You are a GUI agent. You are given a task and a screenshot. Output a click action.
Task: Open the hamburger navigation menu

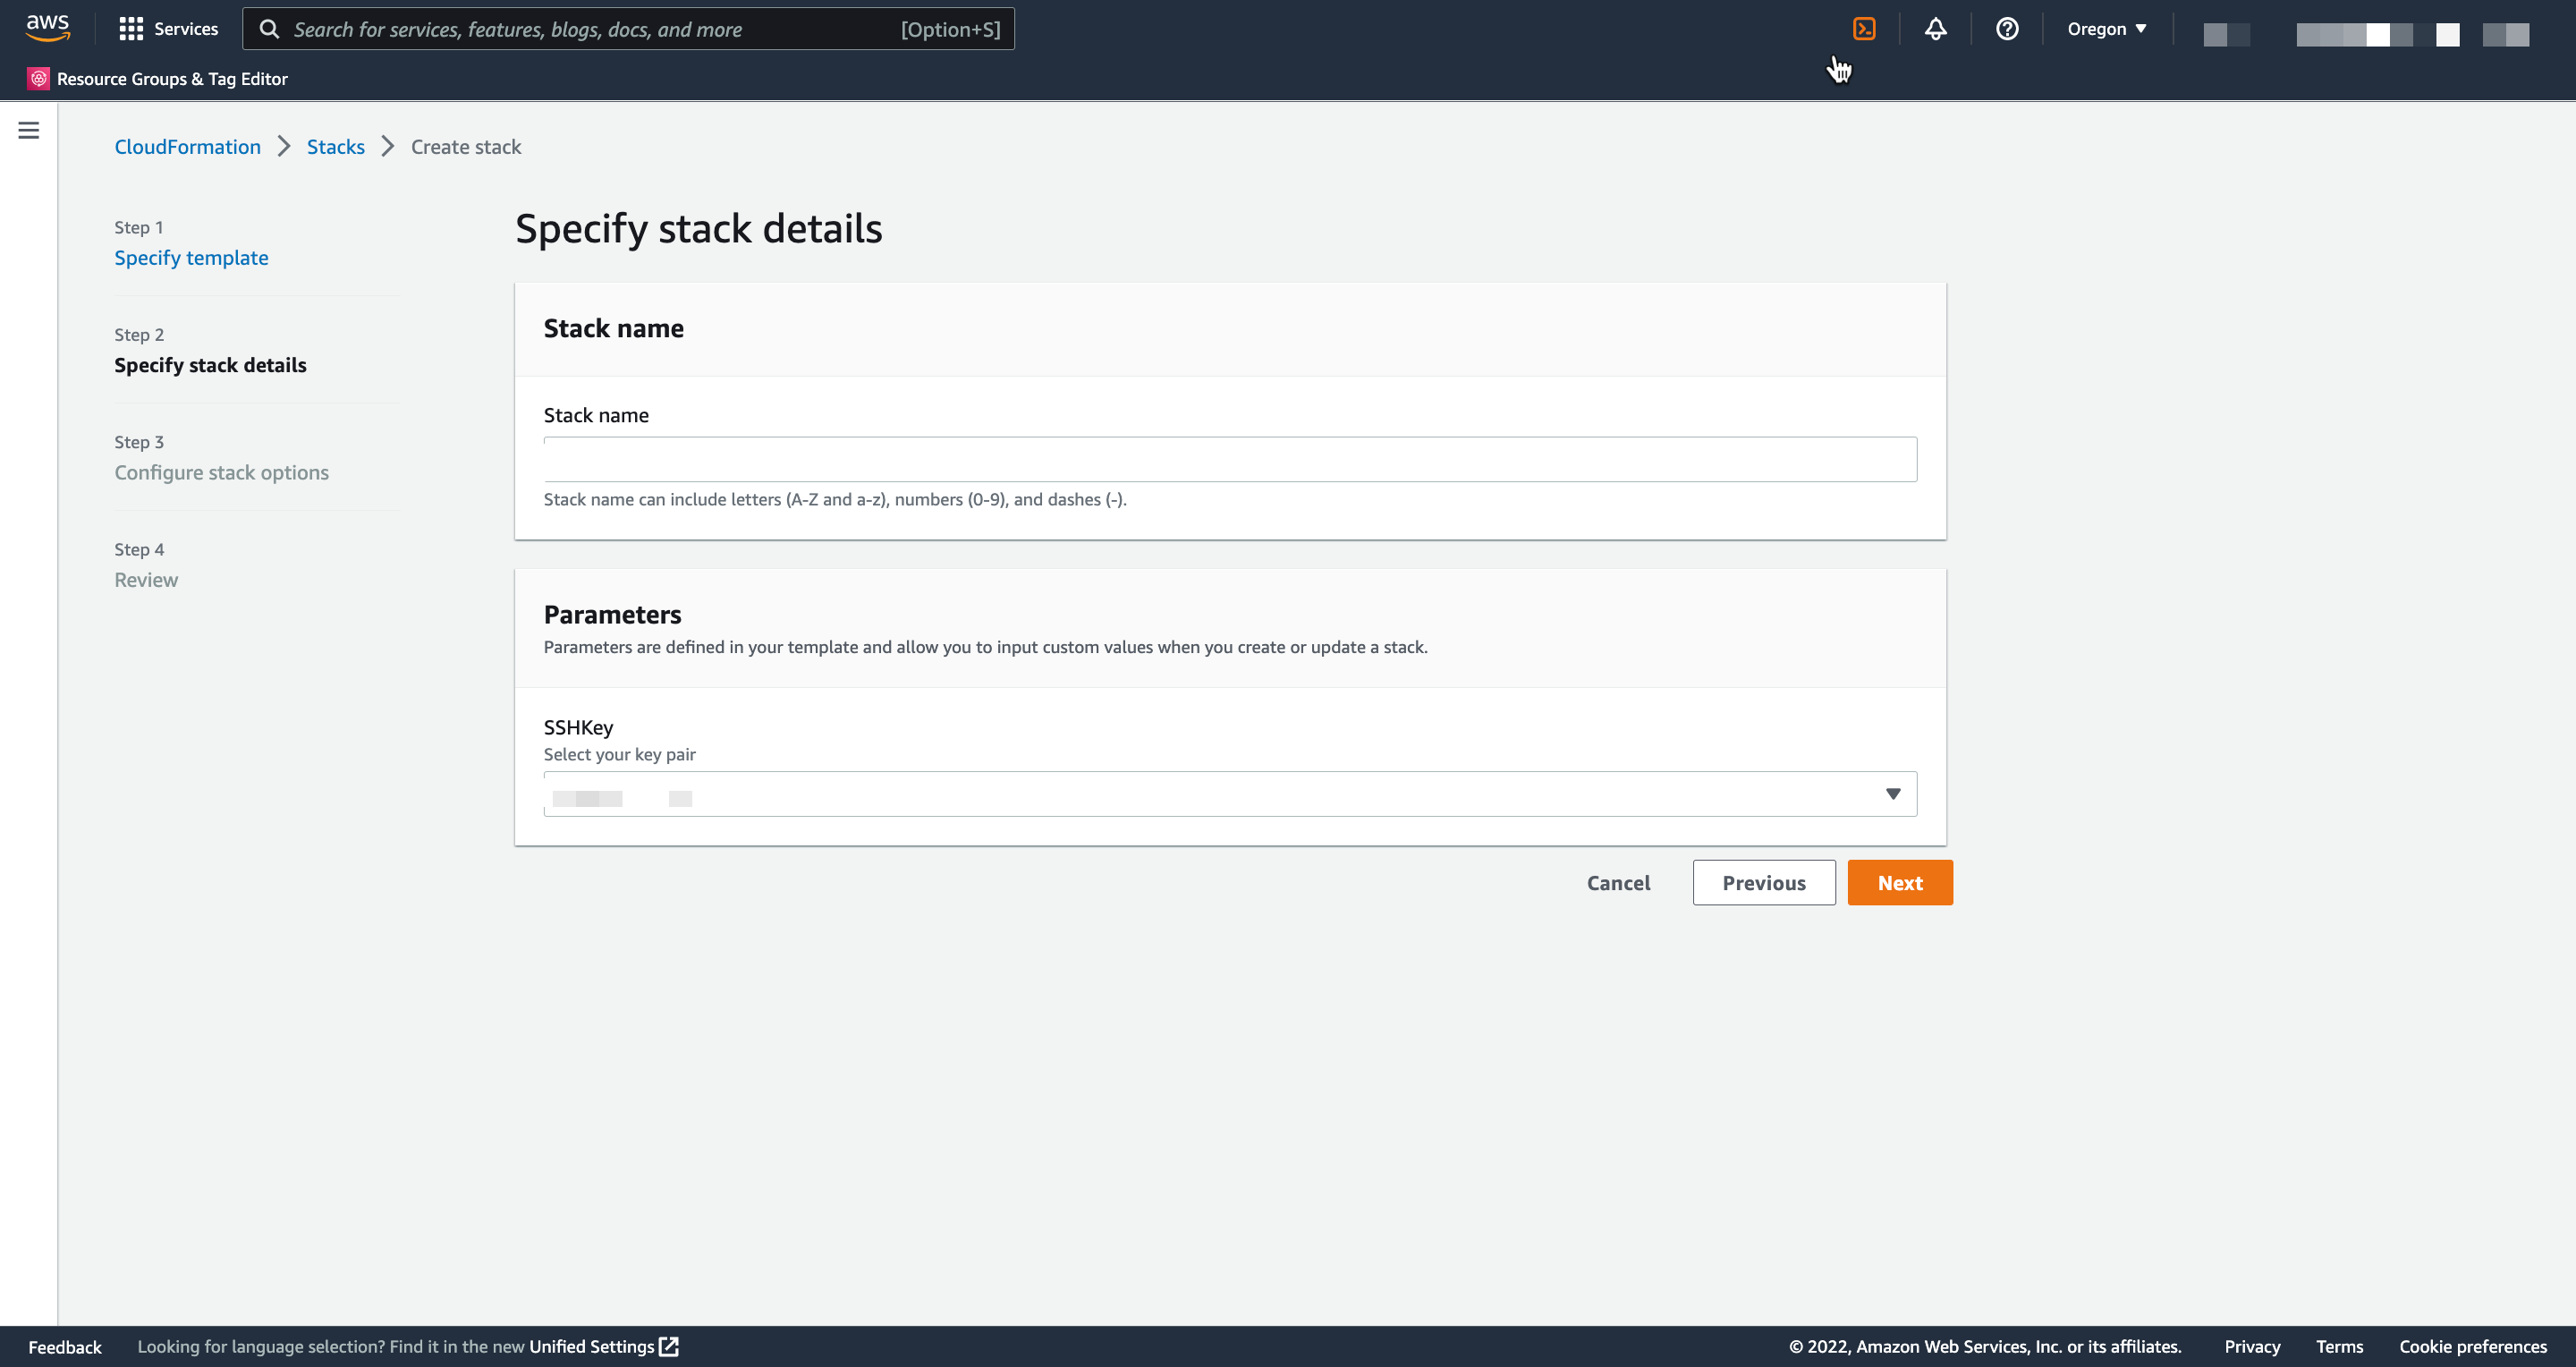[28, 130]
